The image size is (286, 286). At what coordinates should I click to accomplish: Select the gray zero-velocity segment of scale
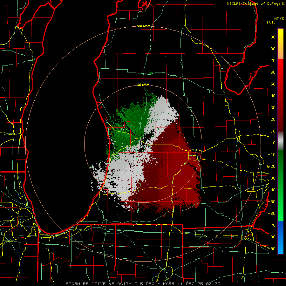tap(281, 141)
